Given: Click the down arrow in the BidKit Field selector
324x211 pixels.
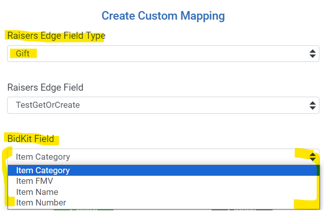Looking at the screenshot, I should click(312, 159).
